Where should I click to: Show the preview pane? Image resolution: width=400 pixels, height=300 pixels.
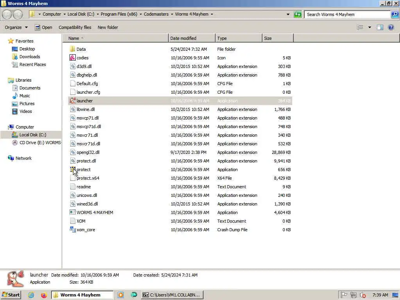(x=380, y=27)
